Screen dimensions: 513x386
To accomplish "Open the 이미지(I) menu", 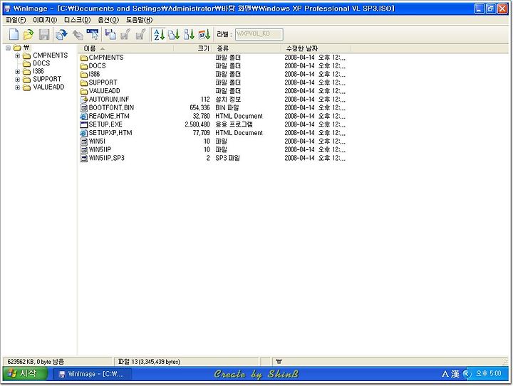I will (45, 20).
